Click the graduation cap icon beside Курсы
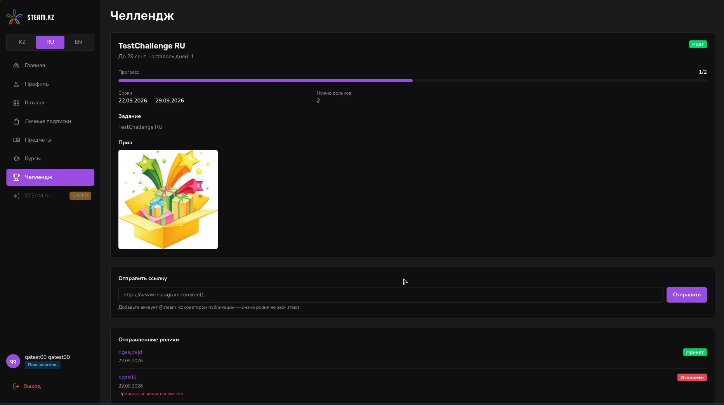The image size is (724, 405). coord(16,159)
